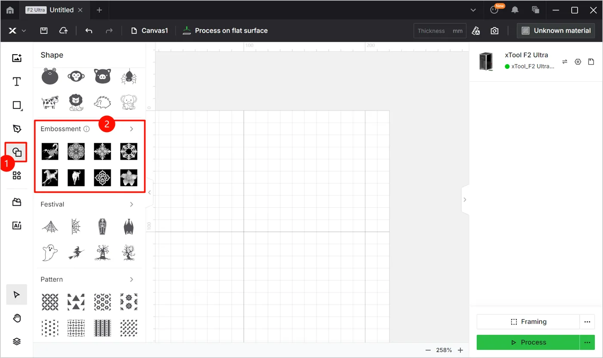Open the AI image generator tool
This screenshot has width=603, height=358.
pos(17,225)
